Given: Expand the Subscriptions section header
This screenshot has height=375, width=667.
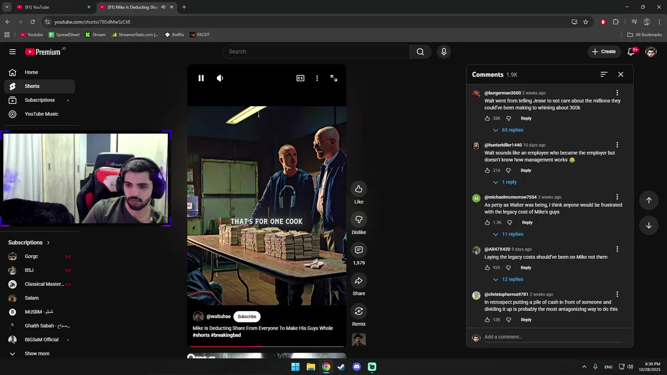Looking at the screenshot, I should point(29,243).
